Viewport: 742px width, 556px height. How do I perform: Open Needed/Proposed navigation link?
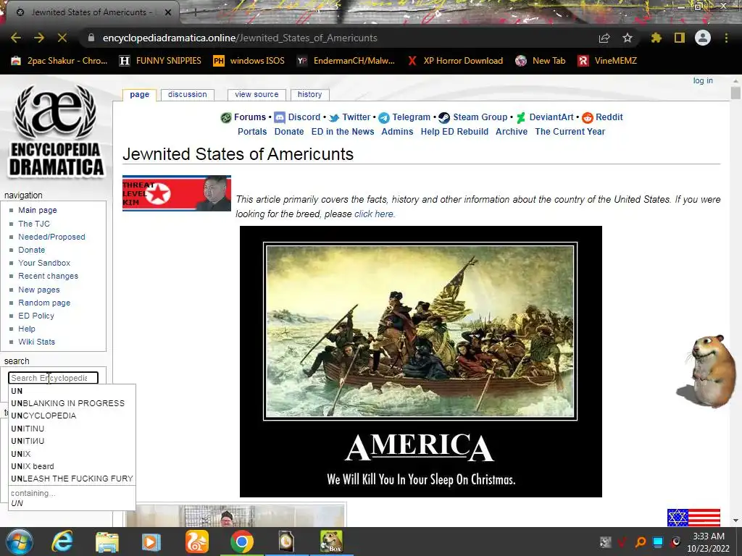51,237
